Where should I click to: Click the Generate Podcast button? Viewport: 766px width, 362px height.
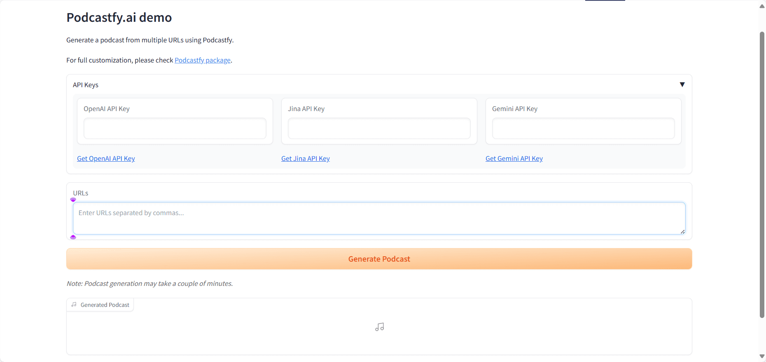[379, 259]
